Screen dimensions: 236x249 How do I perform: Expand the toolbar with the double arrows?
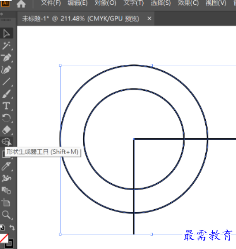tap(1, 14)
